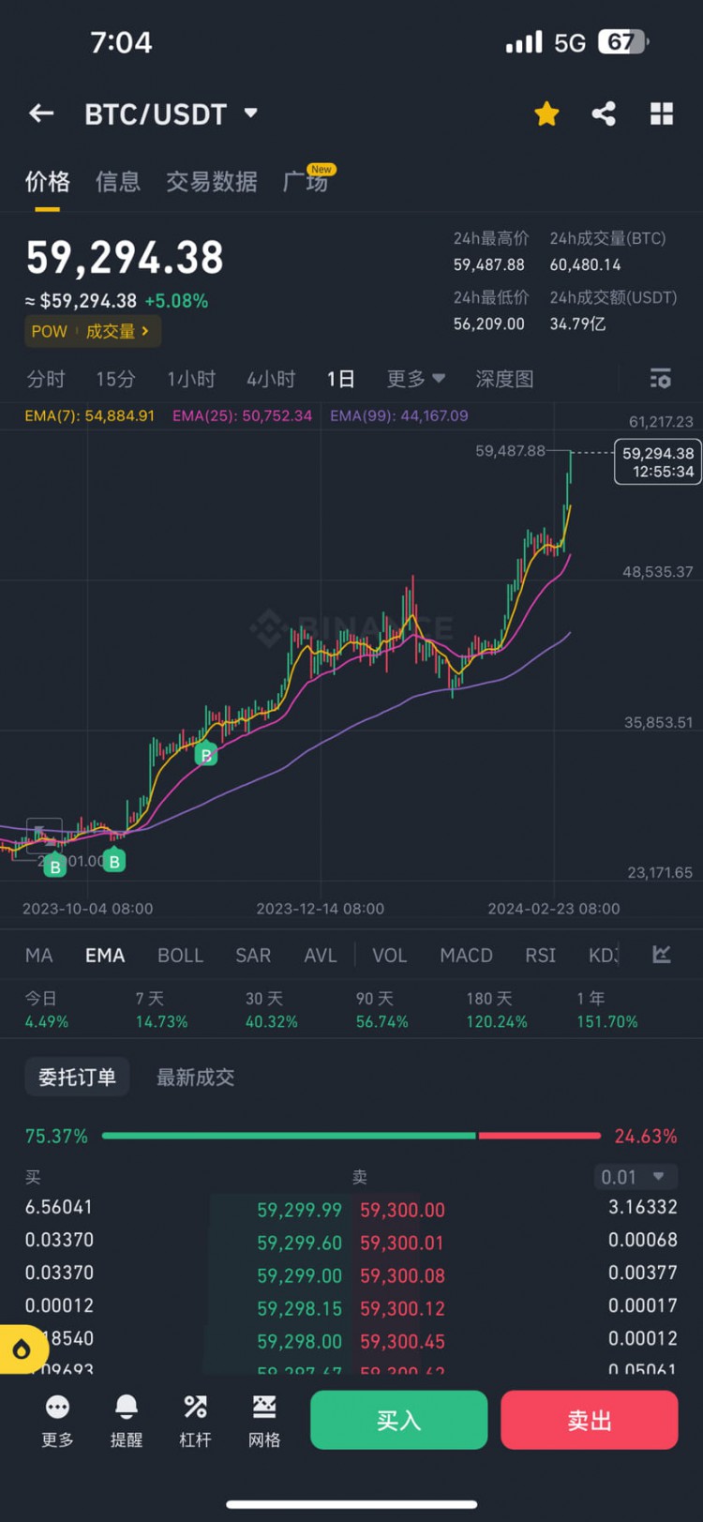
Task: Tap the B buy marker near 2023-11
Action: pyautogui.click(x=206, y=753)
